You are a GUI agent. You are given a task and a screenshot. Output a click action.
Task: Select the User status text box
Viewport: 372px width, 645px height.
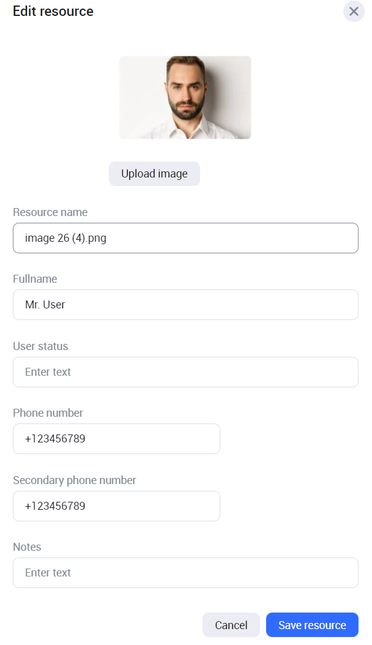[185, 372]
